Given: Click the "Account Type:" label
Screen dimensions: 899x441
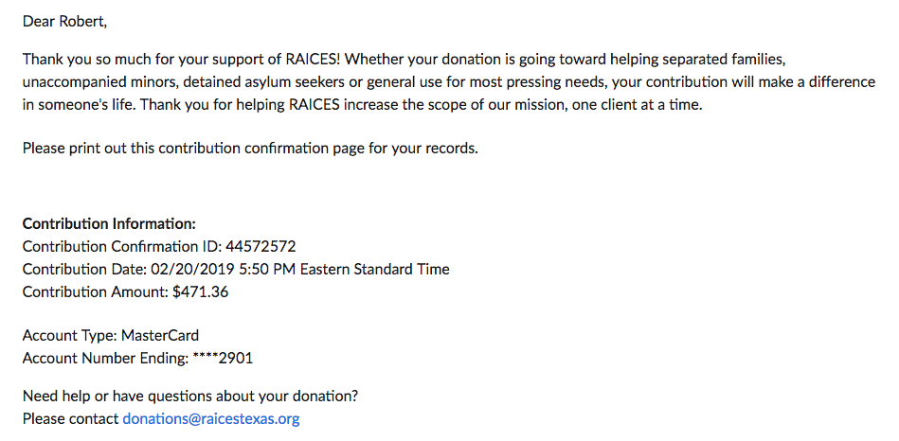Looking at the screenshot, I should point(70,335).
